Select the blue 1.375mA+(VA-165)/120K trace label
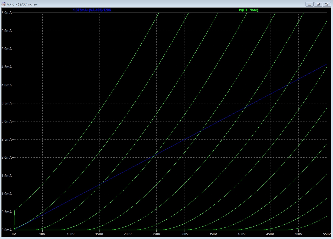 click(x=94, y=10)
